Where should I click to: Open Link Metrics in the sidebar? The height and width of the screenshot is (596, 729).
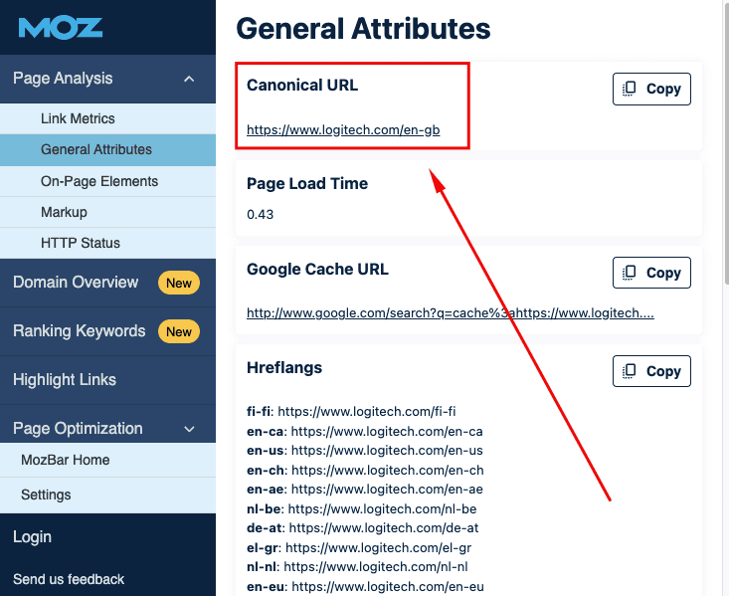coord(78,118)
